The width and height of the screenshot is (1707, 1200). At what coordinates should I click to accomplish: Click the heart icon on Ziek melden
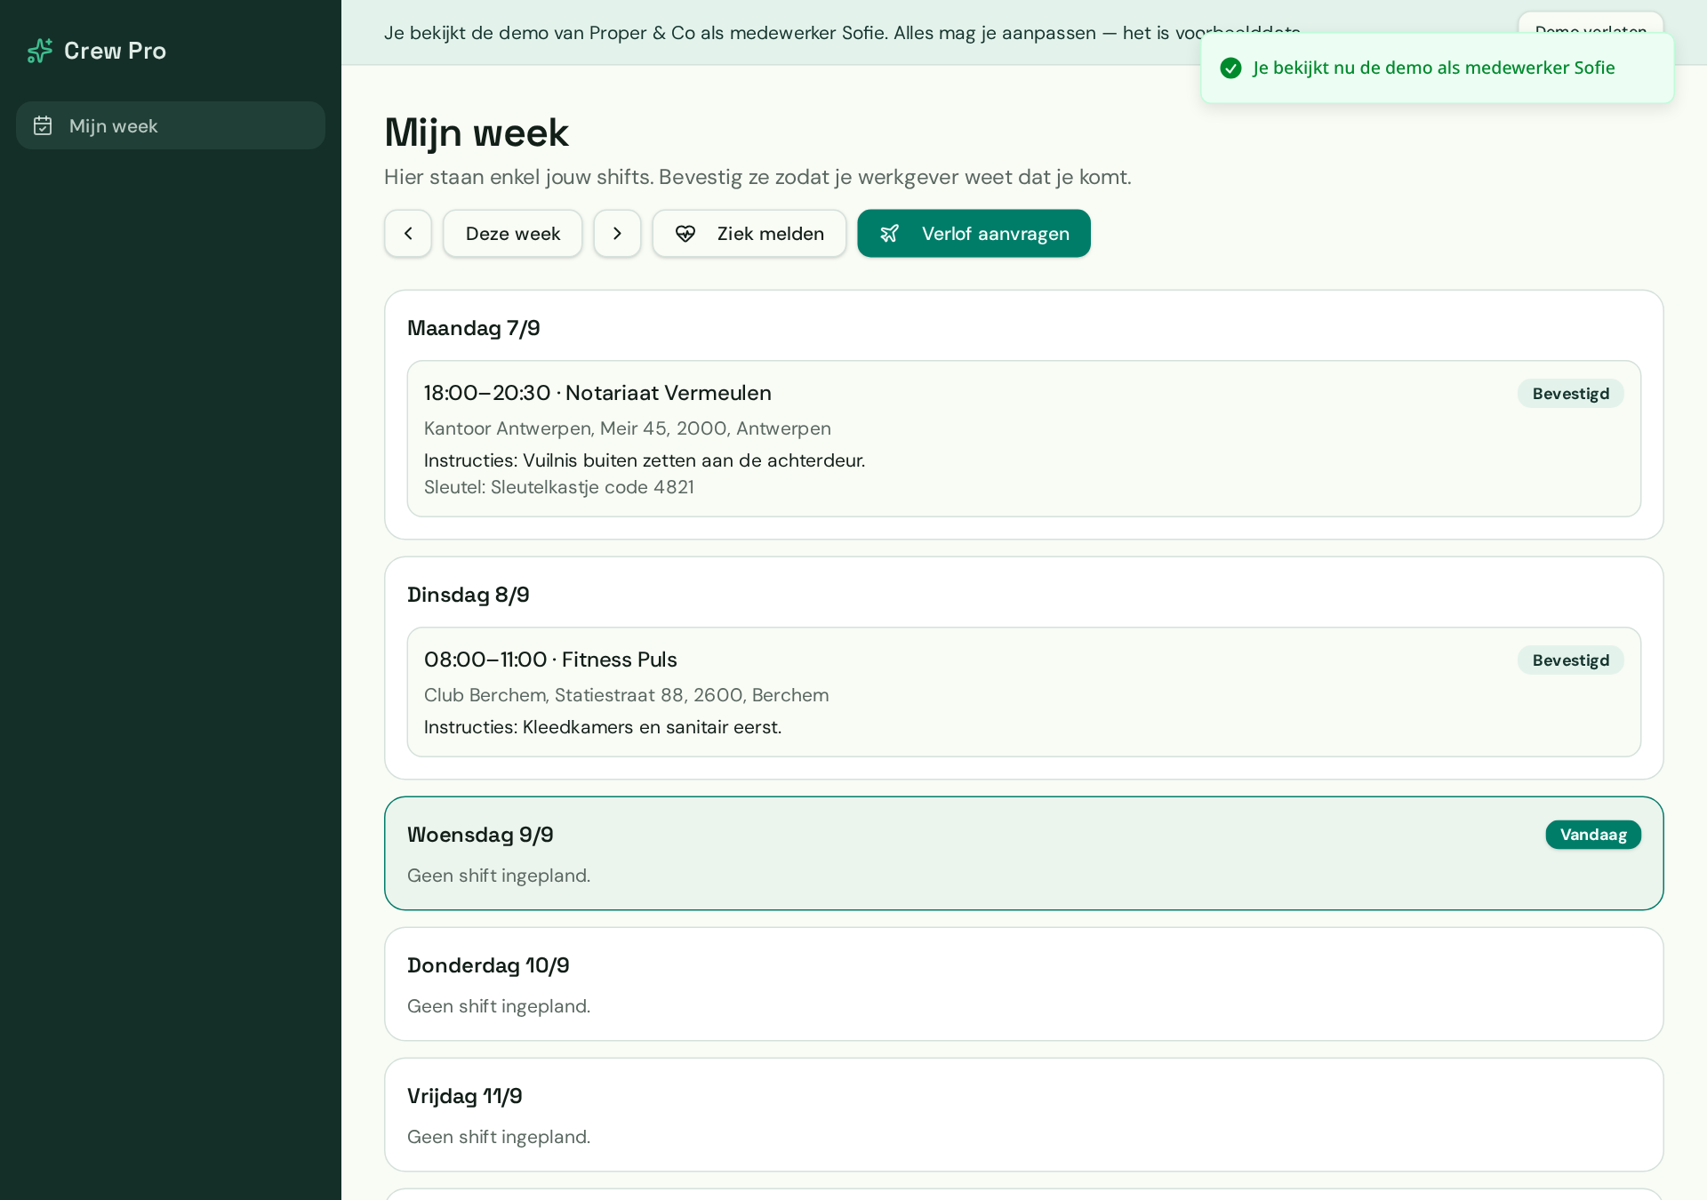[x=685, y=234]
